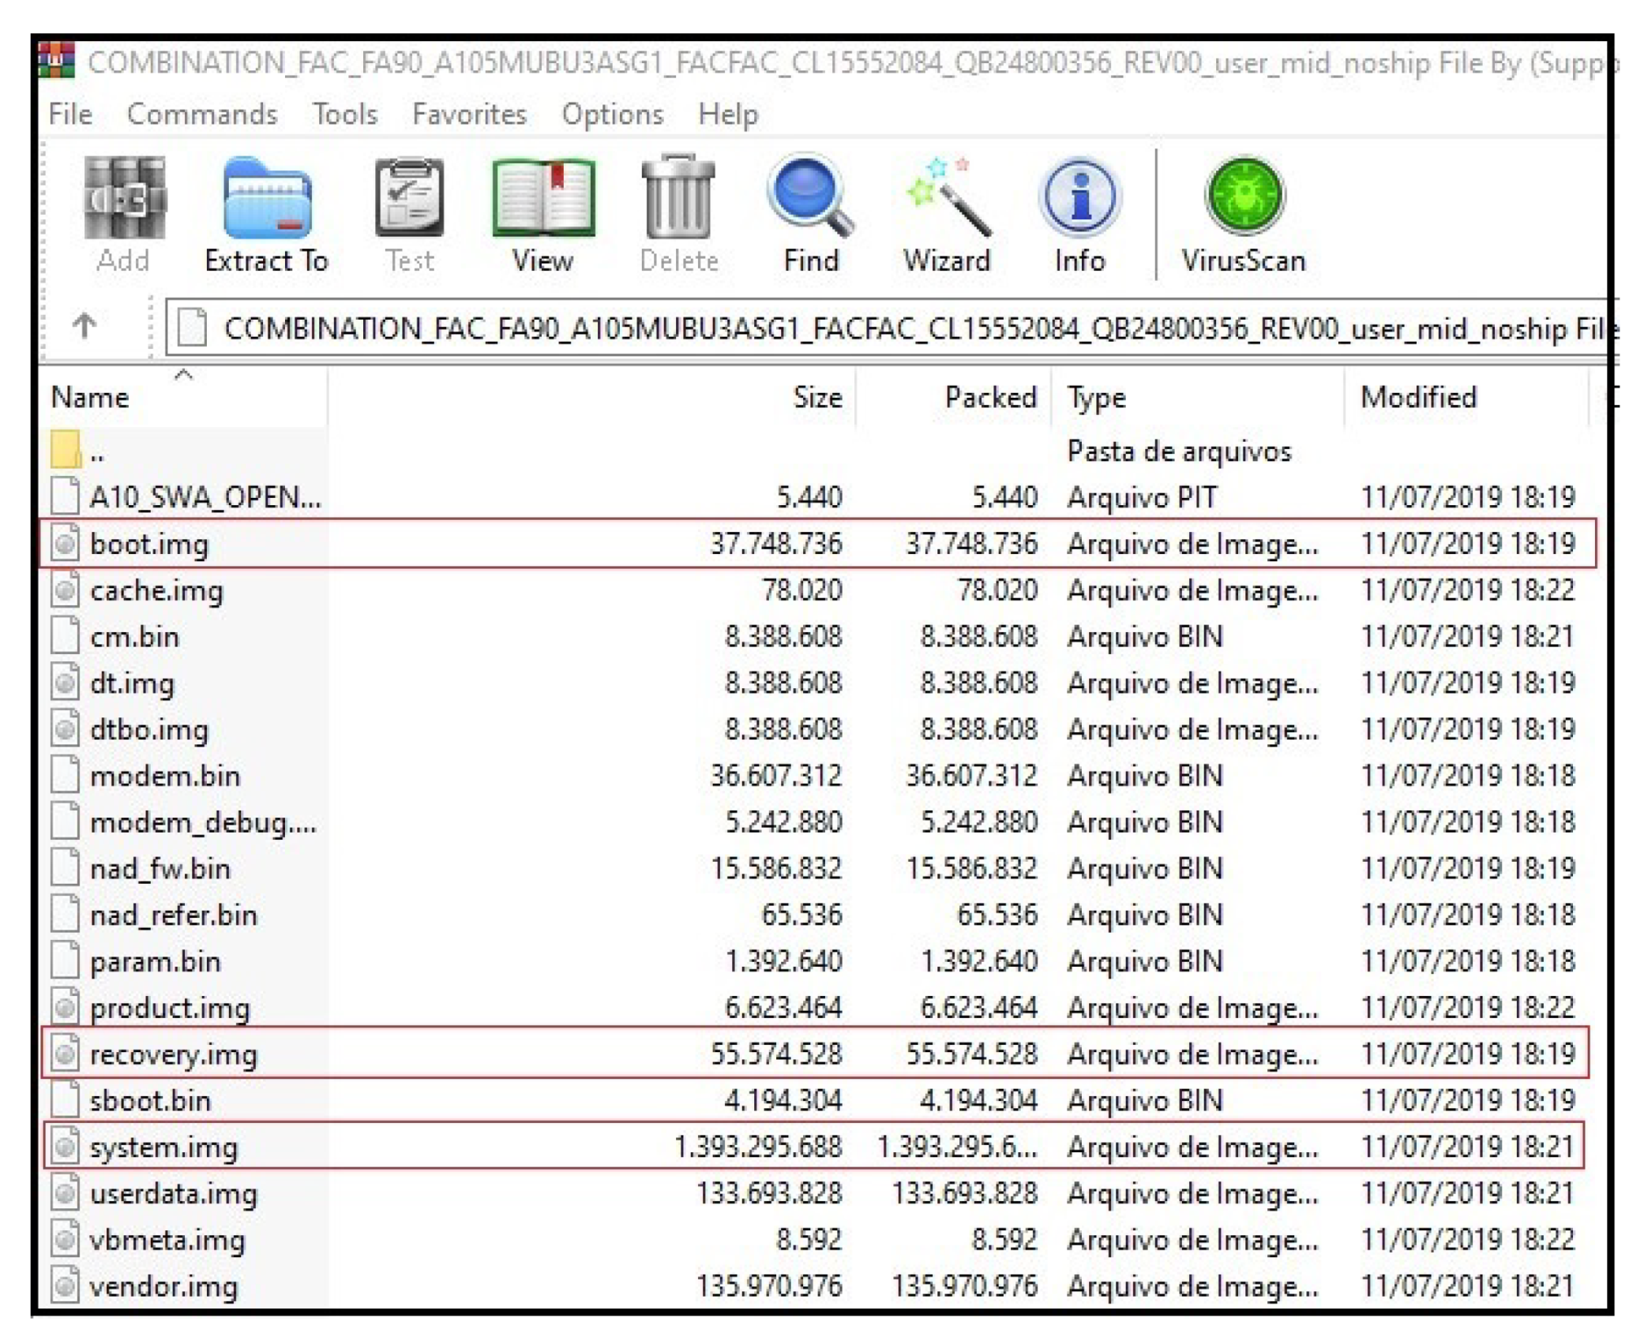Screen dimensions: 1644x1344
Task: Select the A10_SWA_OPEN... file name
Action: (x=206, y=497)
